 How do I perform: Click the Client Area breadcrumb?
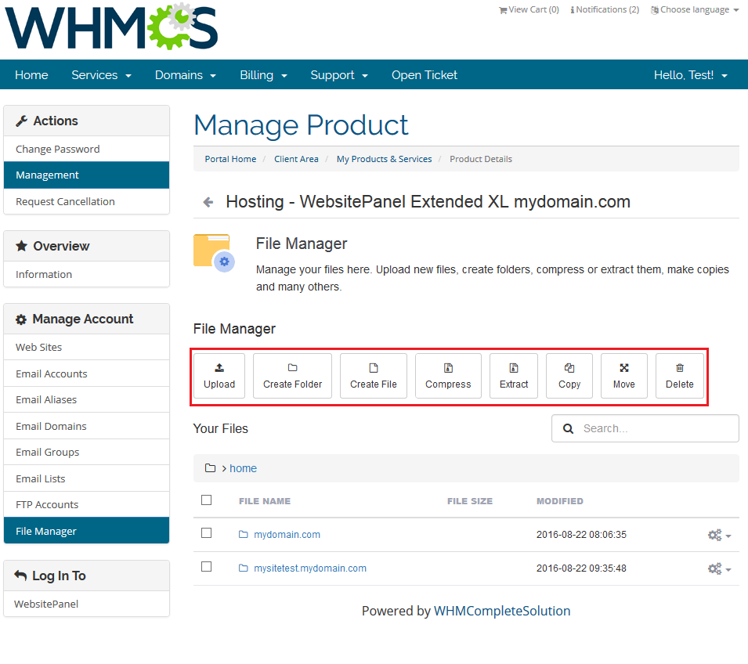(296, 159)
